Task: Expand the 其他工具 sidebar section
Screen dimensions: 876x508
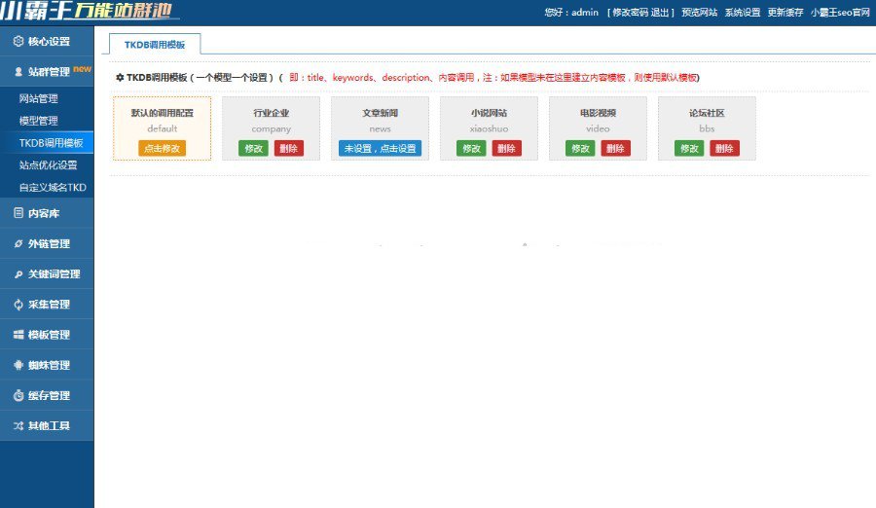Action: click(x=48, y=426)
